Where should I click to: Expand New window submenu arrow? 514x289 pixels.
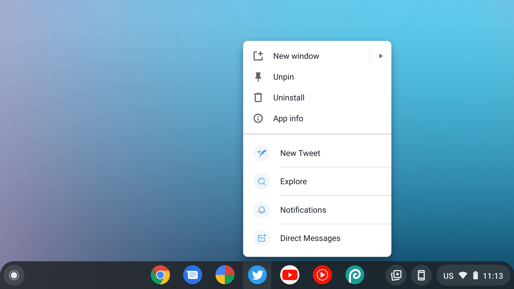click(381, 56)
